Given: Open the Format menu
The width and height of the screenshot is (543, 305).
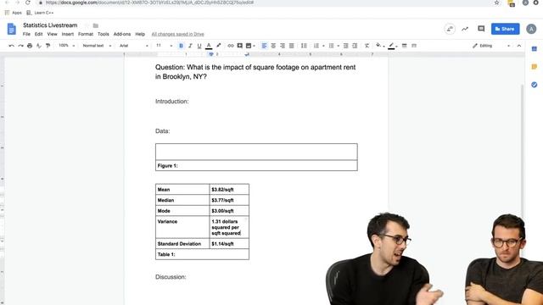Looking at the screenshot, I should 86,34.
